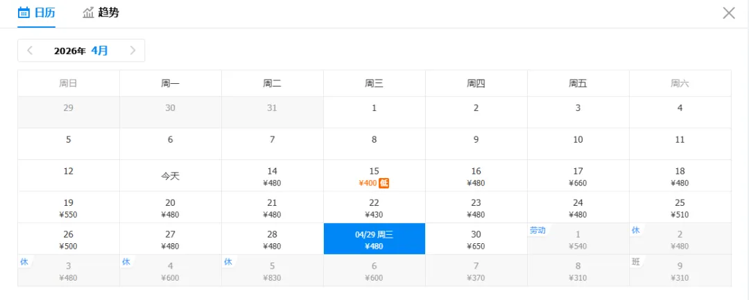The width and height of the screenshot is (749, 300).
Task: Go to the previous month arrow
Action: (30, 51)
